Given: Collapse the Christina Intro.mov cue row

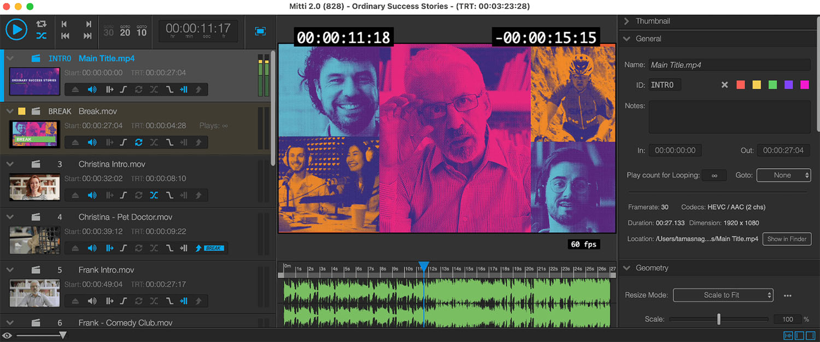Looking at the screenshot, I should [x=10, y=164].
